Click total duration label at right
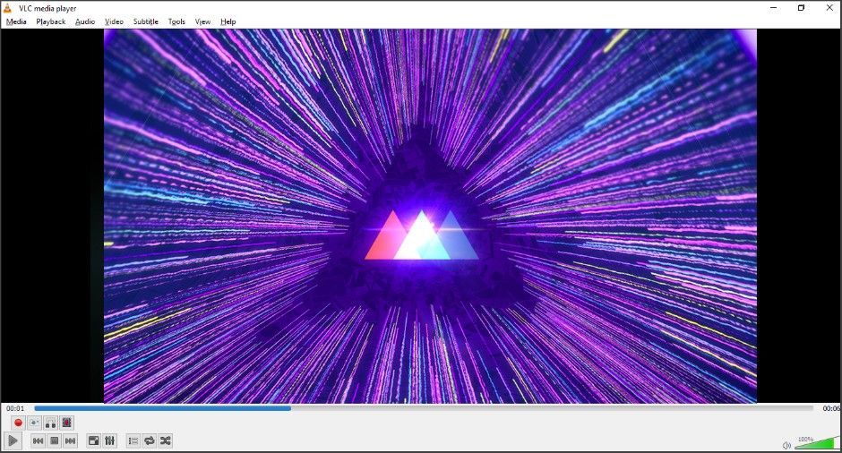 click(832, 408)
